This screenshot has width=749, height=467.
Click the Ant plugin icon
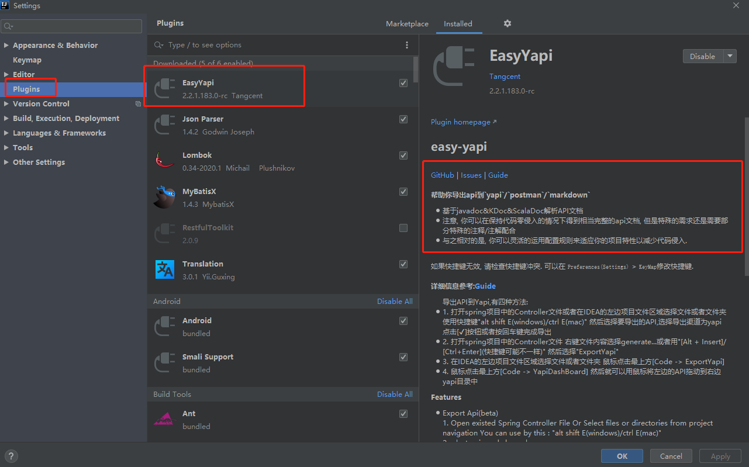[x=163, y=419]
